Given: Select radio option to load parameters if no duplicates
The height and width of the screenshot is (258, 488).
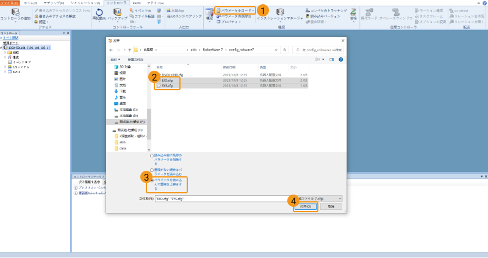Looking at the screenshot, I should pos(152,170).
